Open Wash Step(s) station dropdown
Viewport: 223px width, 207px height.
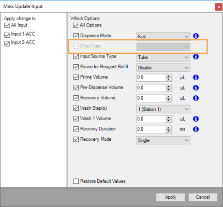(163, 109)
